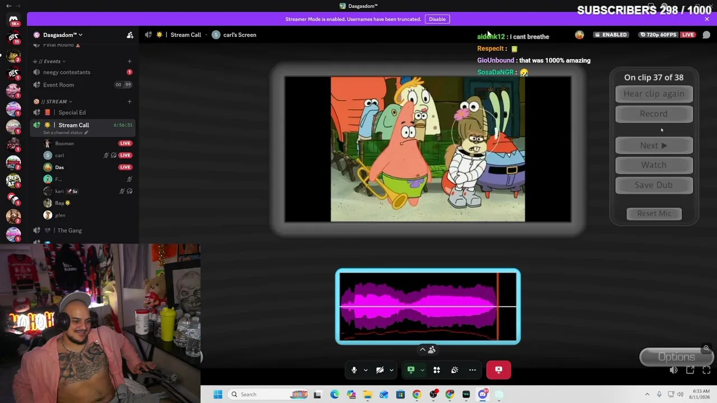
Task: Enter fullscreen for the stream
Action: pyautogui.click(x=706, y=370)
